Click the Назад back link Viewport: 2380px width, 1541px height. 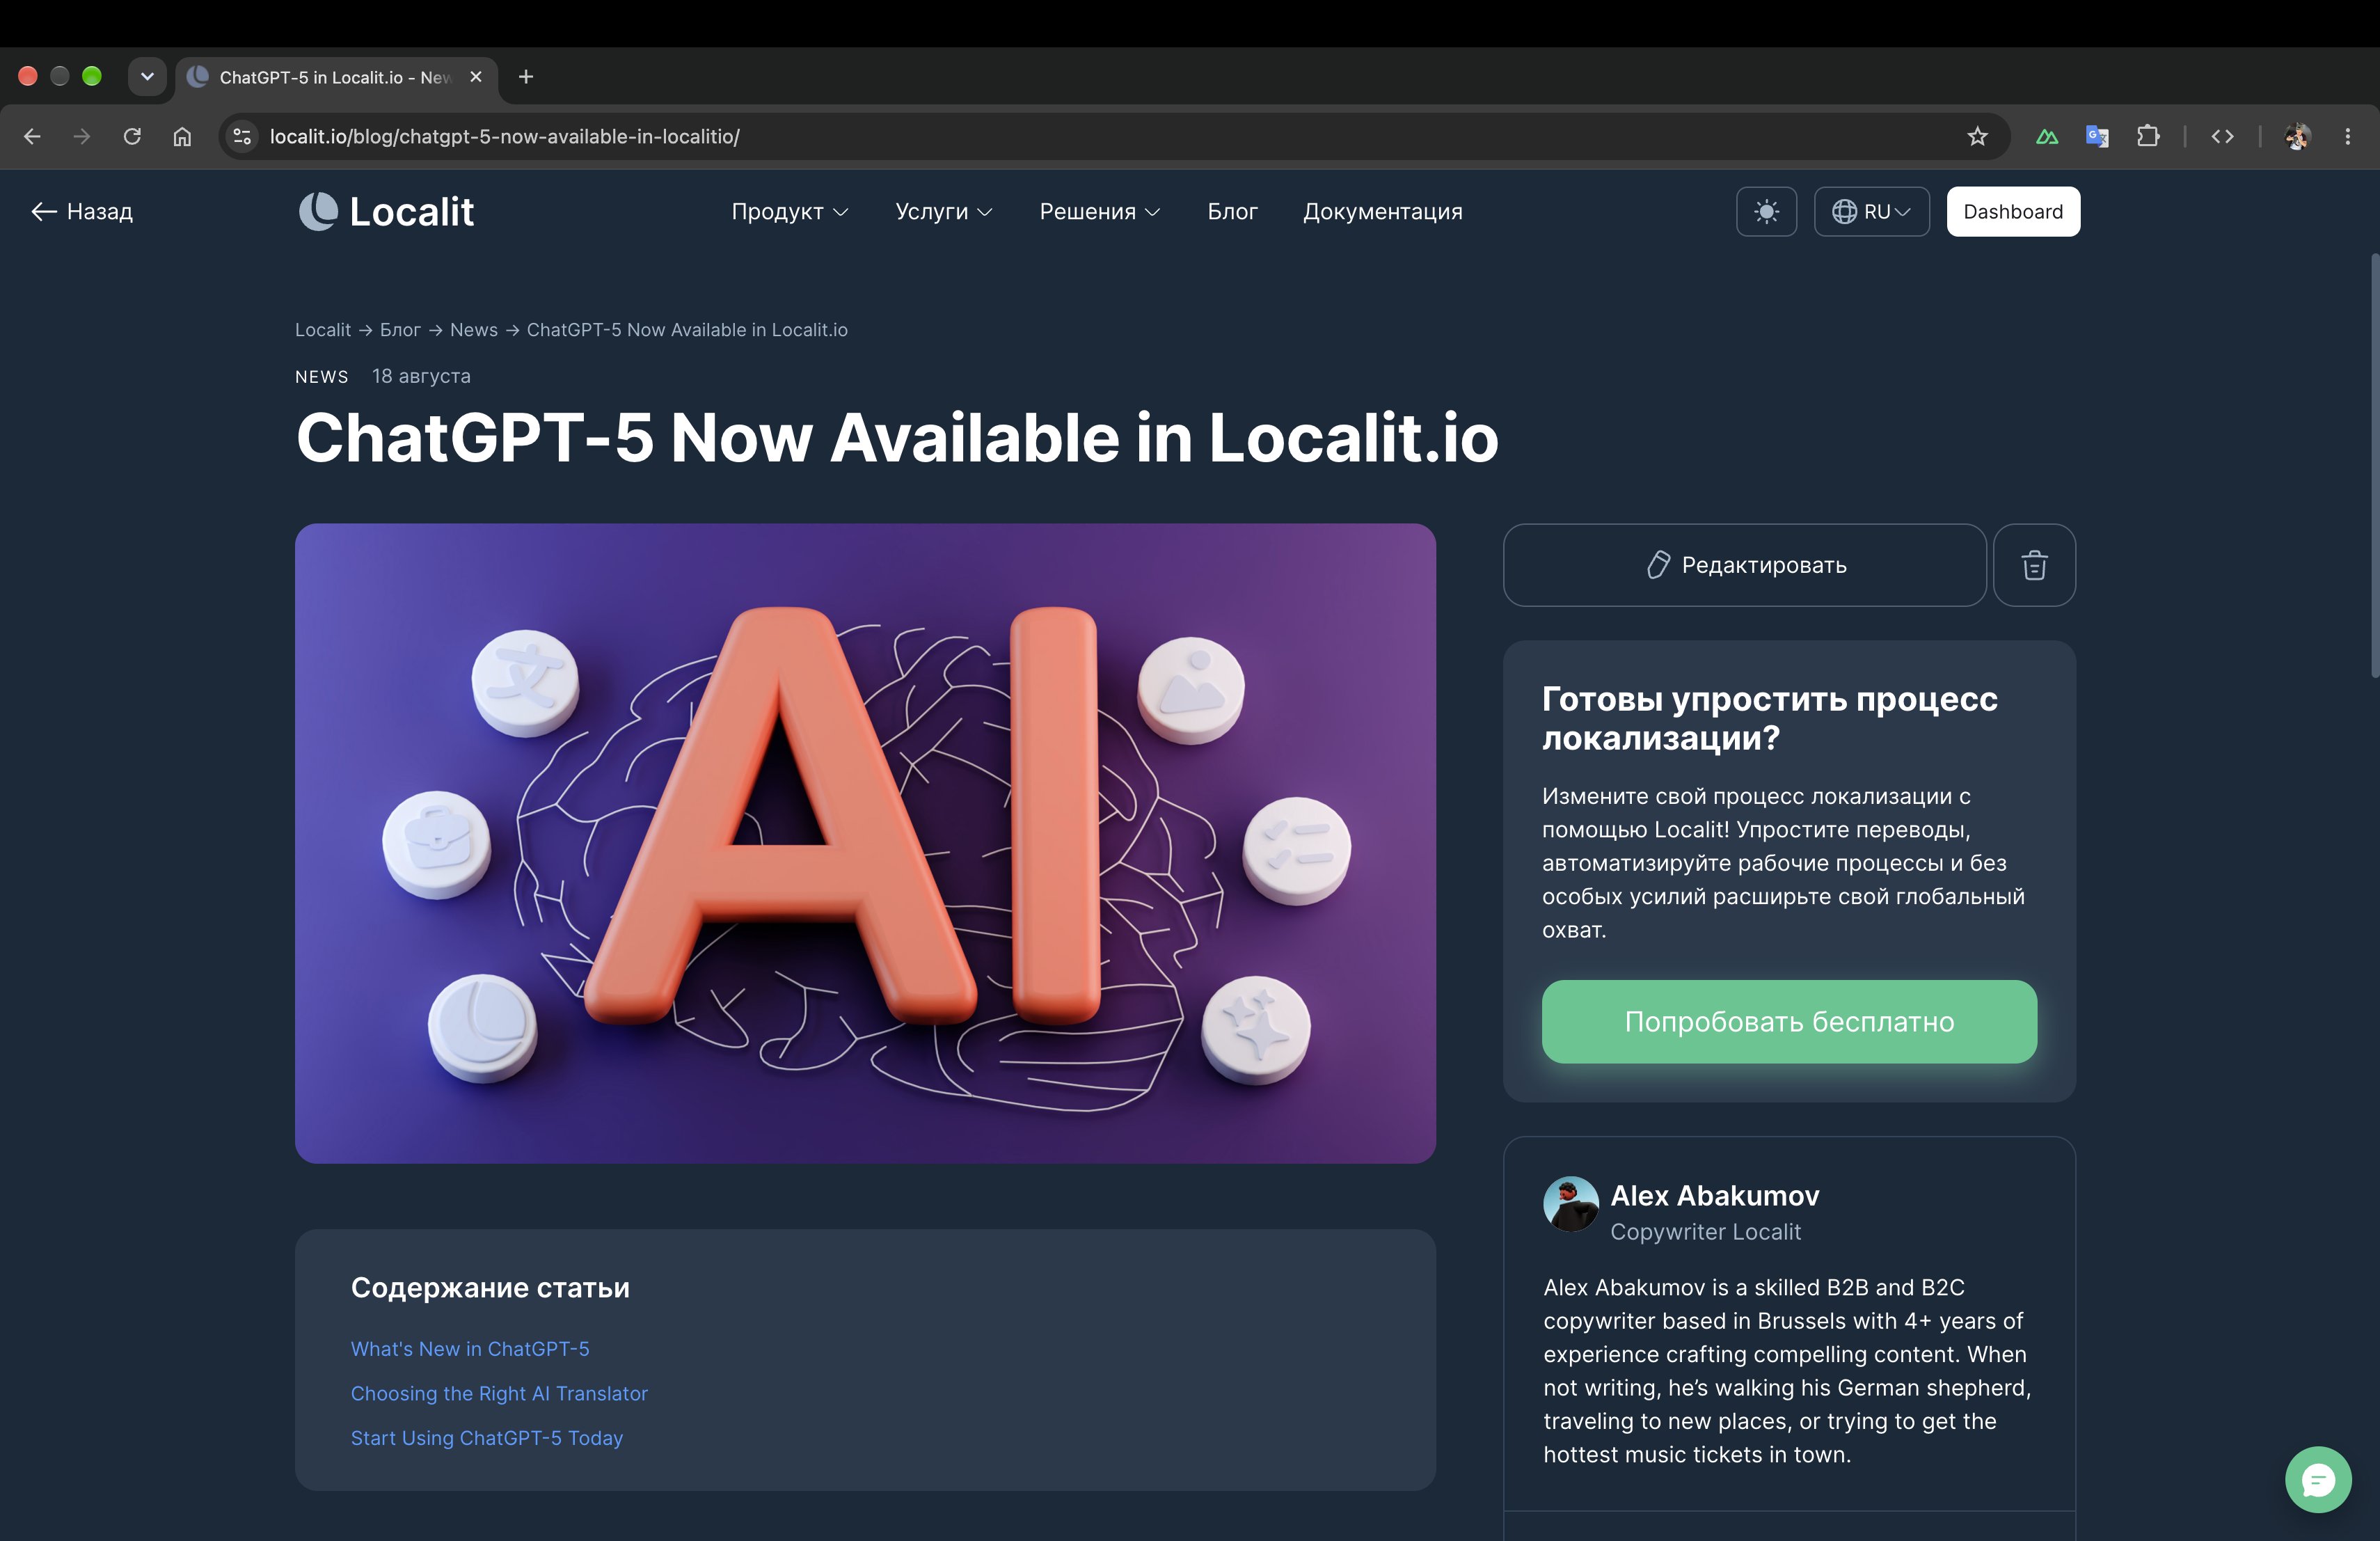82,212
